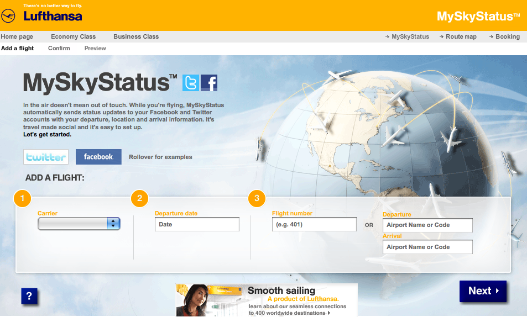The image size is (527, 317).
Task: Click MySkyStatus title in the orange header
Action: (478, 16)
